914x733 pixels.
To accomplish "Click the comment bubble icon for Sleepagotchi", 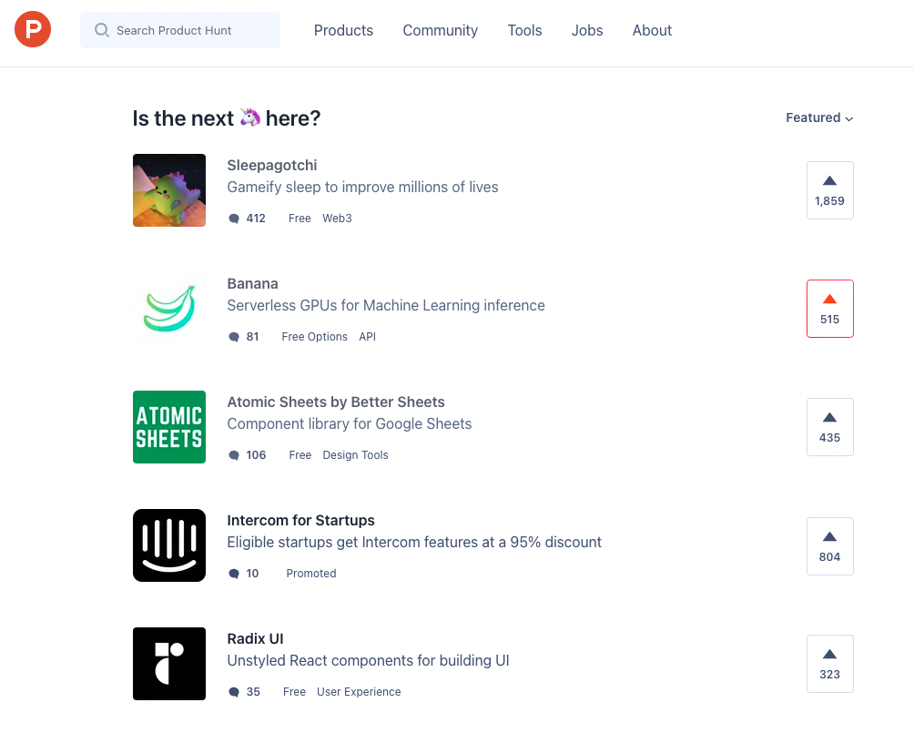I will 234,219.
